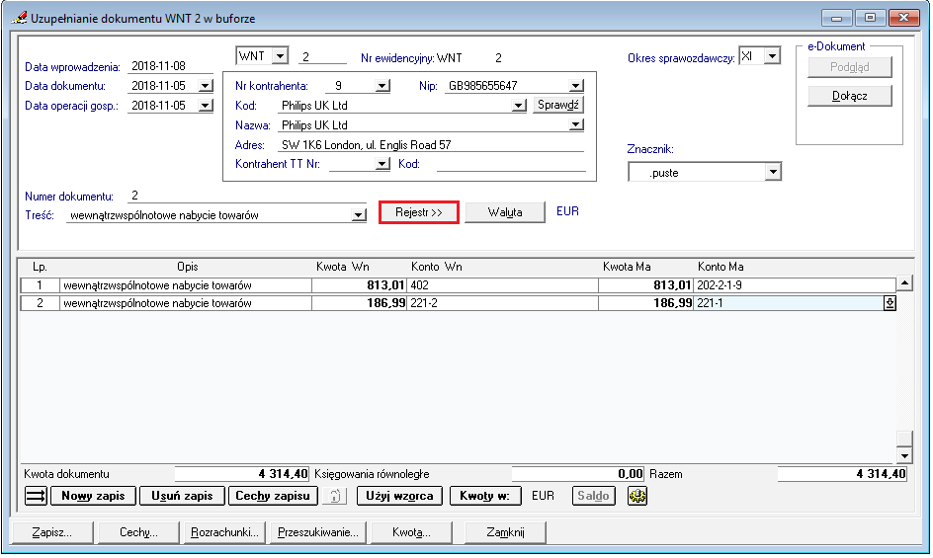The width and height of the screenshot is (933, 558).
Task: Click the Rozrachunki... button
Action: [225, 532]
